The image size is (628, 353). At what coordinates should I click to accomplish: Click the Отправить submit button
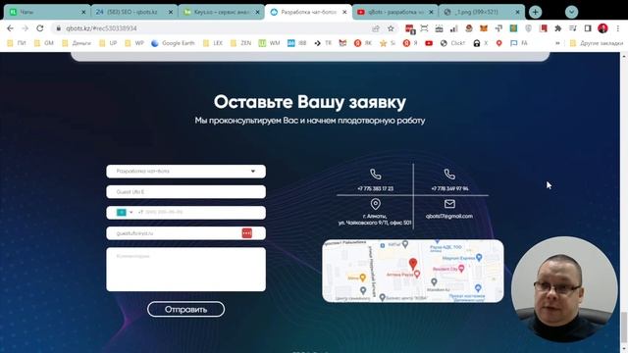pos(185,310)
